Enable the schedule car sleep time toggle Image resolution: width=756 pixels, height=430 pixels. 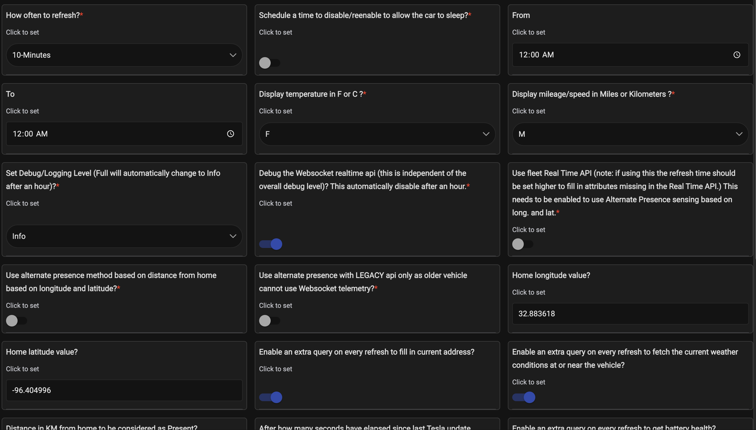click(x=269, y=63)
